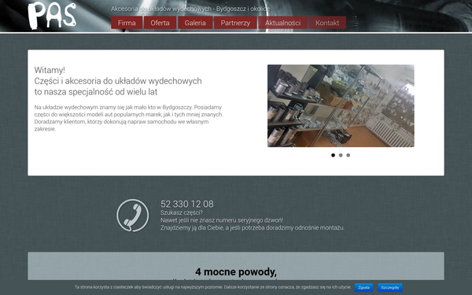Click the header tagline about Bydgoszcz
The image size is (472, 295).
tap(190, 9)
